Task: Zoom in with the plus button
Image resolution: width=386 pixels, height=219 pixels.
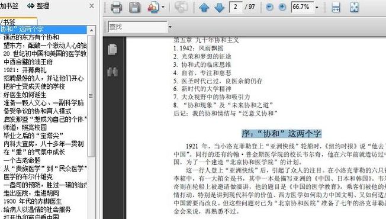Action: (x=282, y=7)
